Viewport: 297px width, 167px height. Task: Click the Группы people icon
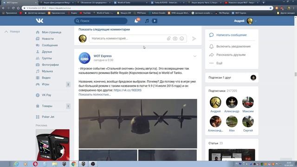point(38,58)
